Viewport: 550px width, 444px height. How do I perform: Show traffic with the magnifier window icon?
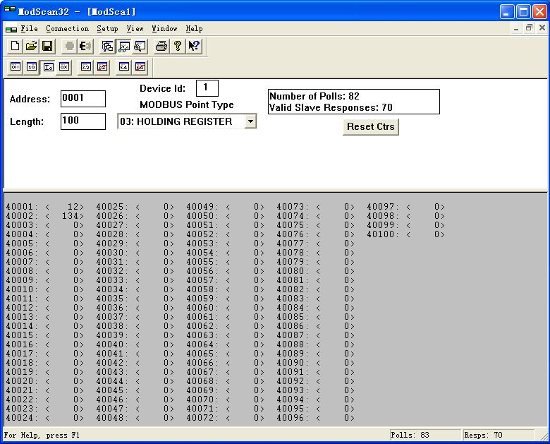click(x=140, y=46)
